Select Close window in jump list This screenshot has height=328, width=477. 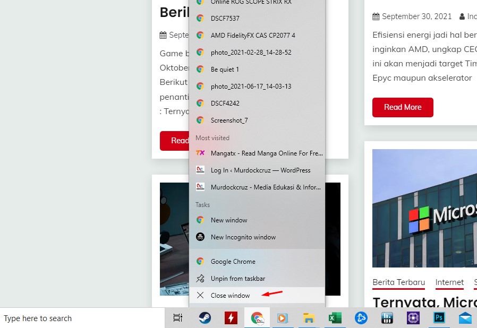[x=230, y=295]
